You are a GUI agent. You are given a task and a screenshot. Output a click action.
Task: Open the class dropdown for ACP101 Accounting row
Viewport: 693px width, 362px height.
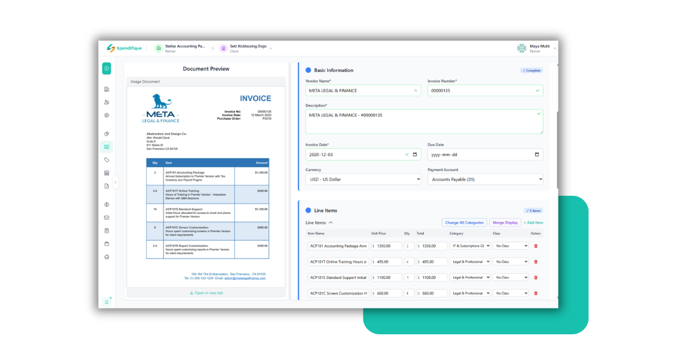coord(511,246)
